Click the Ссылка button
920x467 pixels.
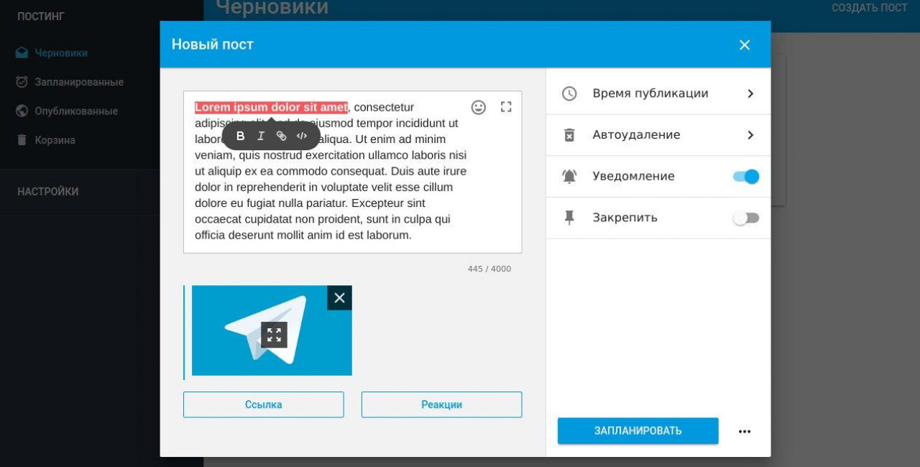click(264, 404)
